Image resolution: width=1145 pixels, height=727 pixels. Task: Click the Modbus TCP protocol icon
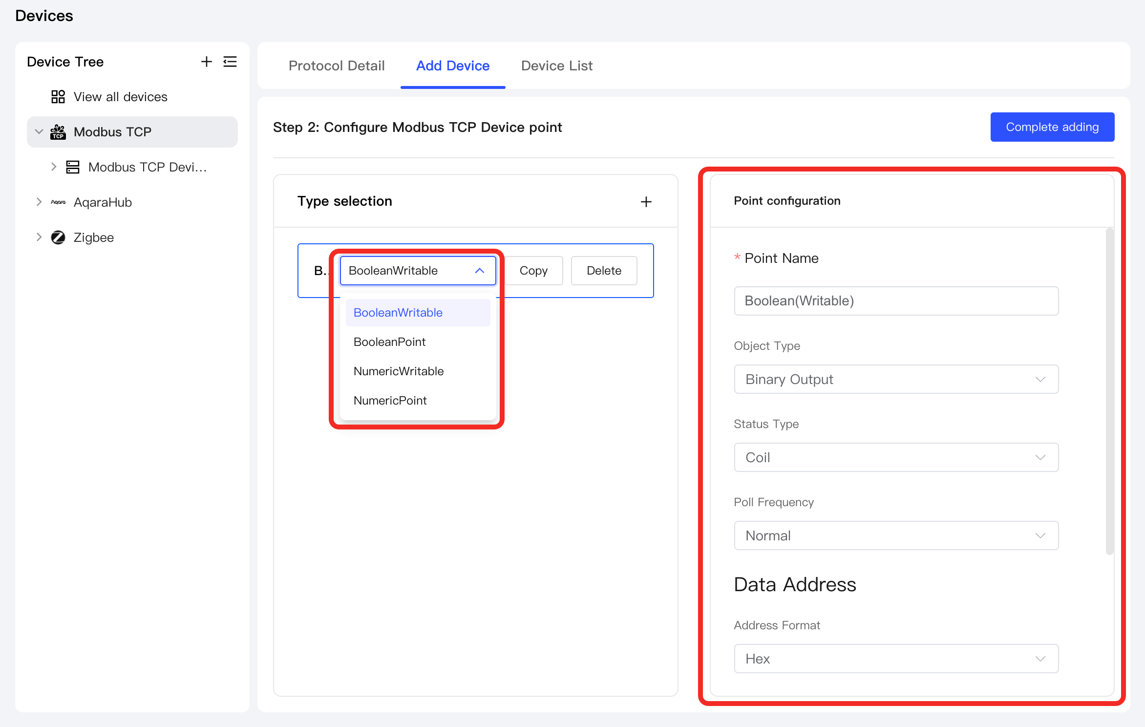pyautogui.click(x=58, y=132)
